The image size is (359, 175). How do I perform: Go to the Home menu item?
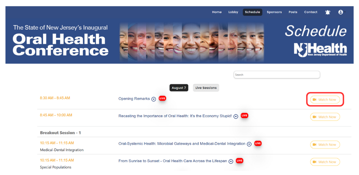pos(217,12)
